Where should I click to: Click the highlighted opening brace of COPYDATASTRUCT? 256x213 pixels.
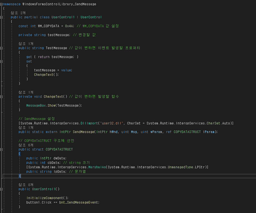(x=19, y=154)
